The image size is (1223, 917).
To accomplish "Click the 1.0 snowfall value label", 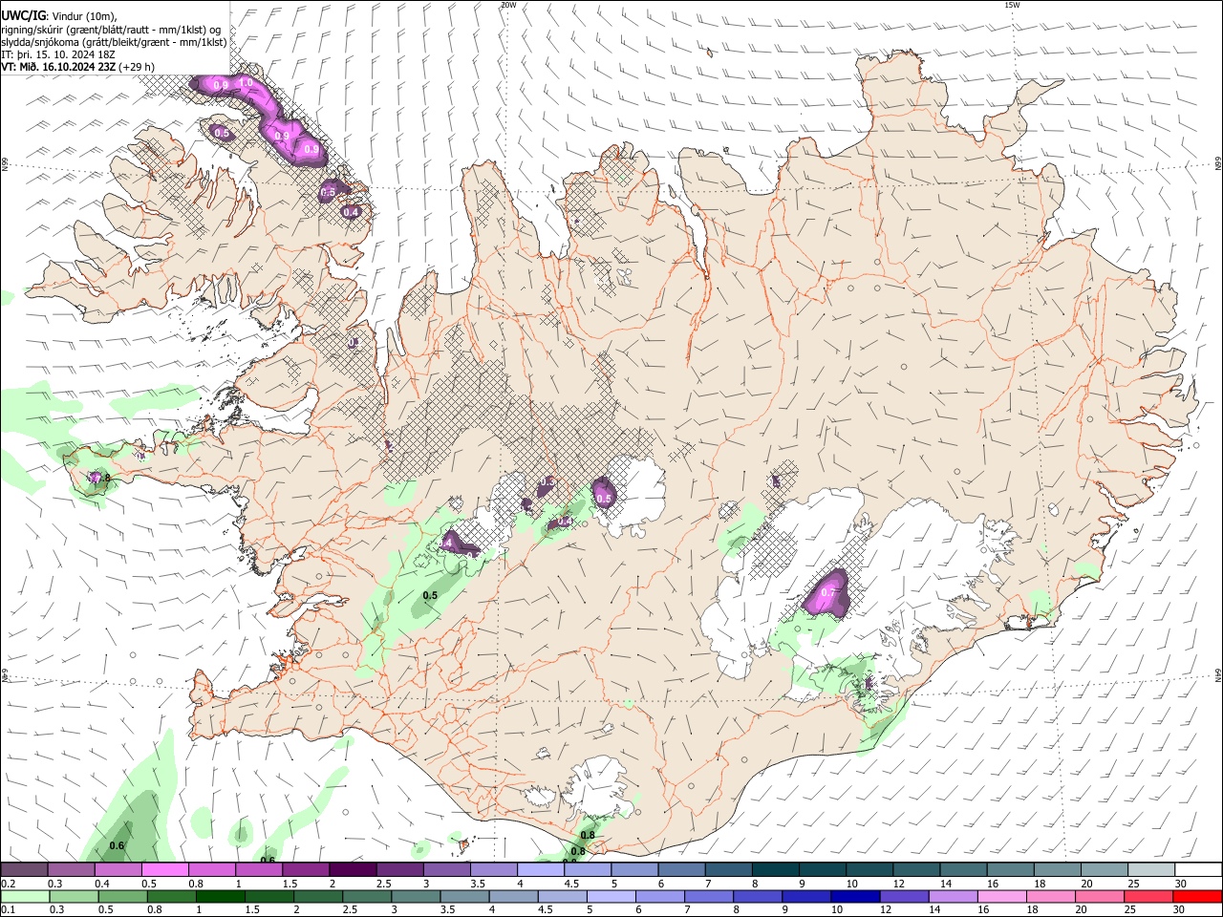I will tap(247, 83).
